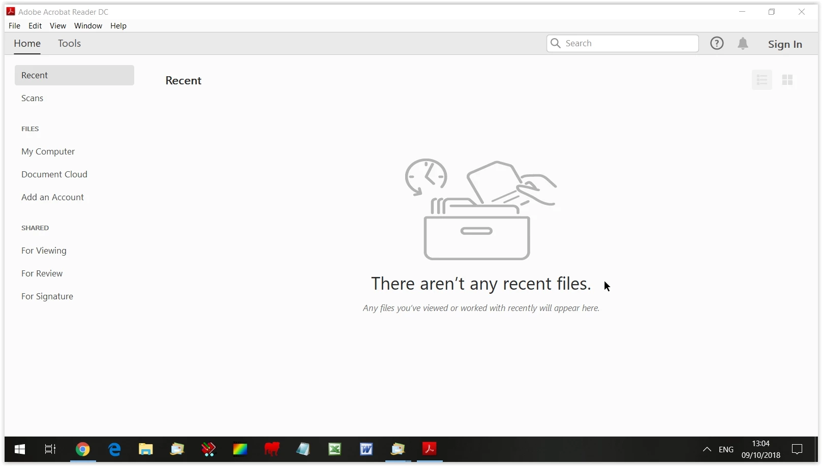Image resolution: width=822 pixels, height=466 pixels.
Task: Select Scans in the sidebar
Action: tap(32, 98)
